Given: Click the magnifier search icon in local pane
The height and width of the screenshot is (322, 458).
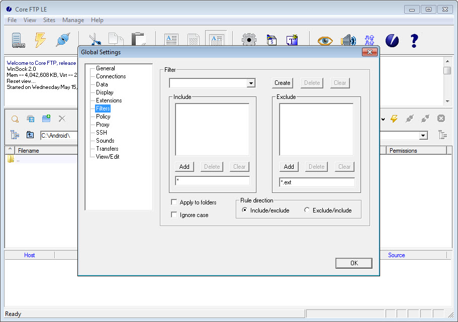Looking at the screenshot, I should click(15, 119).
